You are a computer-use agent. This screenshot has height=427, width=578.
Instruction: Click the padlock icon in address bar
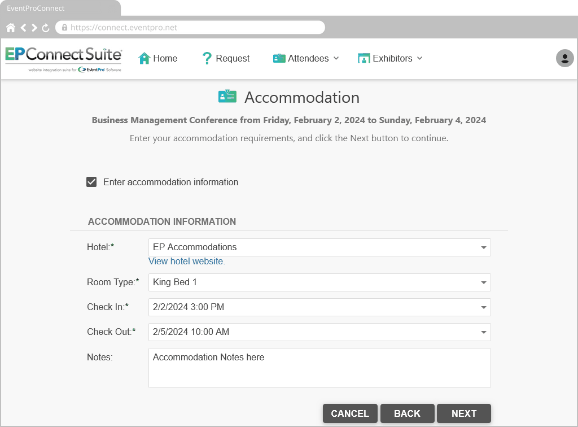click(64, 28)
